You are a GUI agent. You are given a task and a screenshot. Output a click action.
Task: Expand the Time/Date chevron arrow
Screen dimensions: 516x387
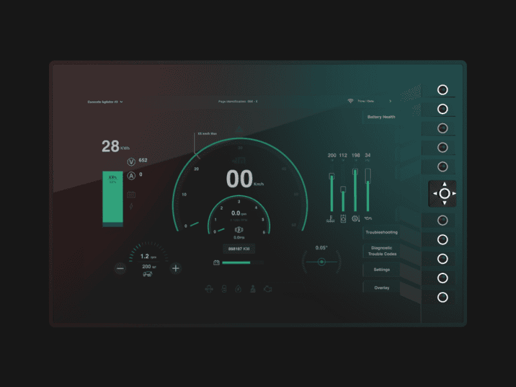390,101
